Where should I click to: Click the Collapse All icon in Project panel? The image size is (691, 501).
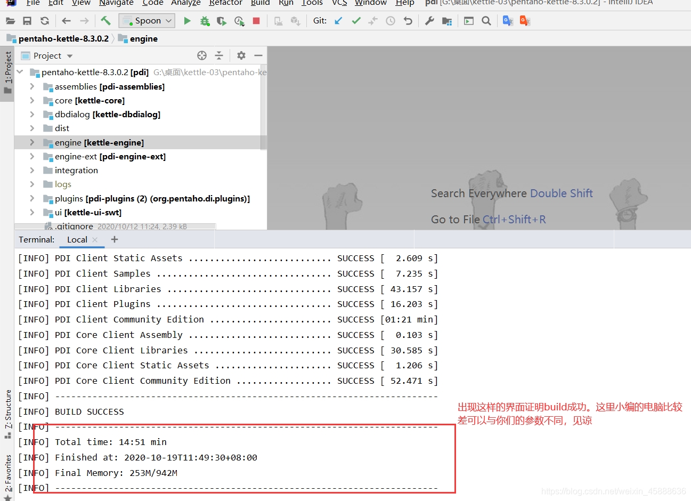[x=219, y=55]
